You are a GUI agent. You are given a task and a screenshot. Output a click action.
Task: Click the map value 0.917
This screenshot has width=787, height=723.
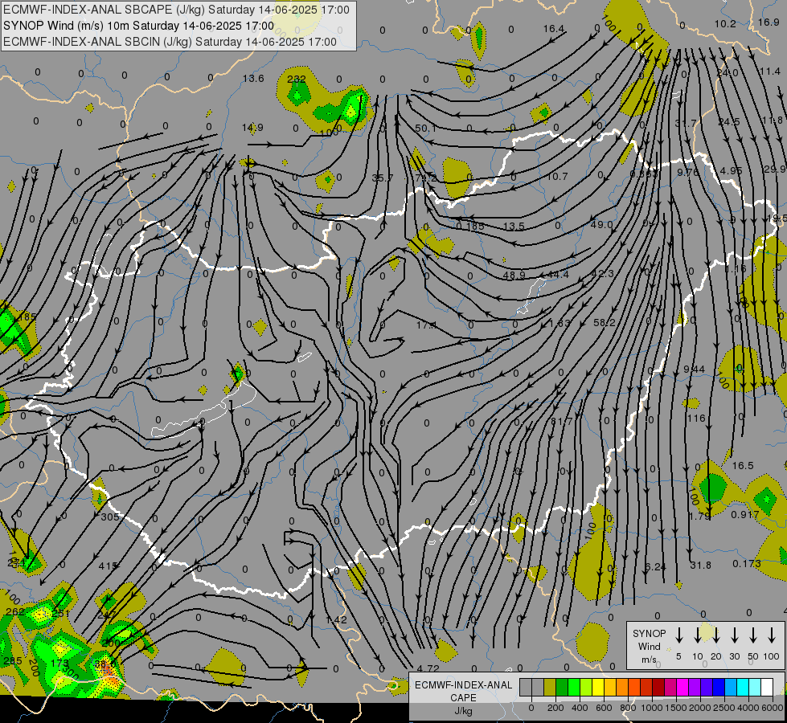[745, 514]
